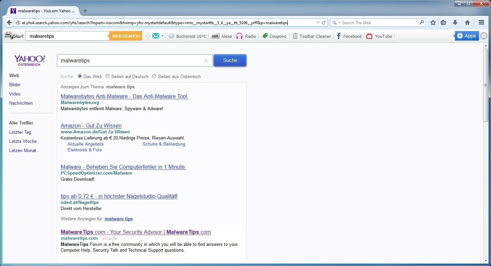
Task: Click the MyStart toolbar logo
Action: tap(14, 36)
